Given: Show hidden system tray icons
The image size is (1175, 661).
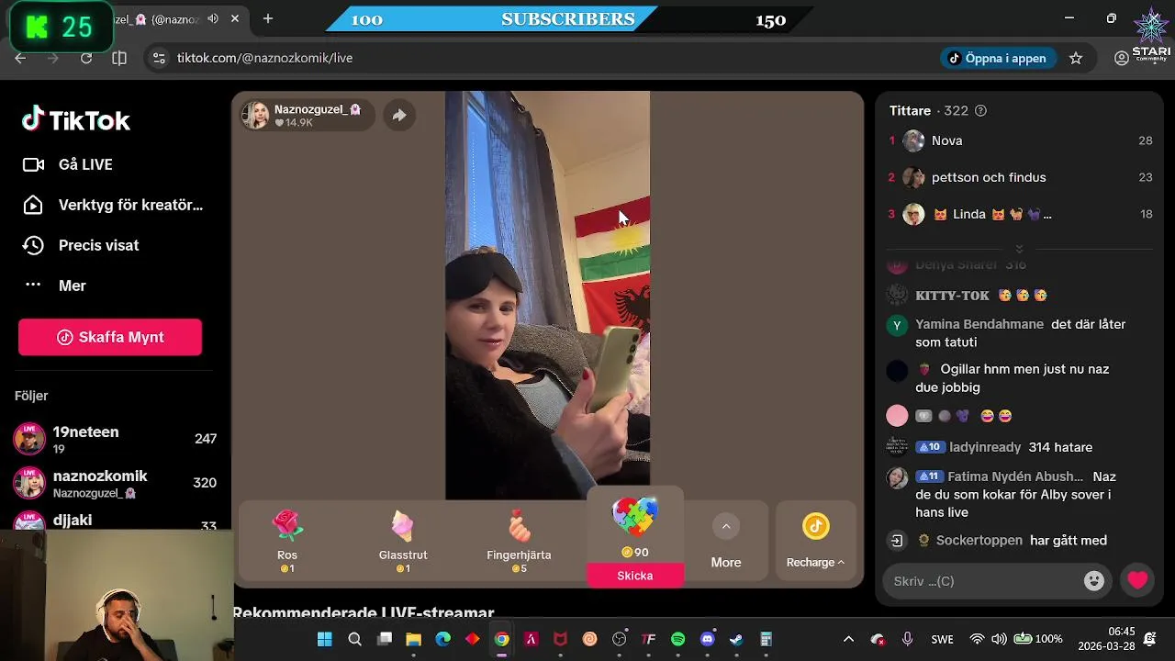Looking at the screenshot, I should click(x=848, y=639).
